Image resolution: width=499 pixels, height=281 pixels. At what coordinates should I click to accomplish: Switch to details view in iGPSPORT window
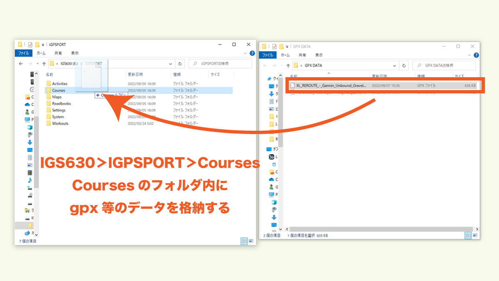tap(244, 241)
